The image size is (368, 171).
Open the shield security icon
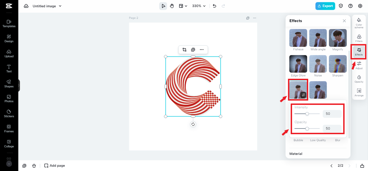click(341, 6)
